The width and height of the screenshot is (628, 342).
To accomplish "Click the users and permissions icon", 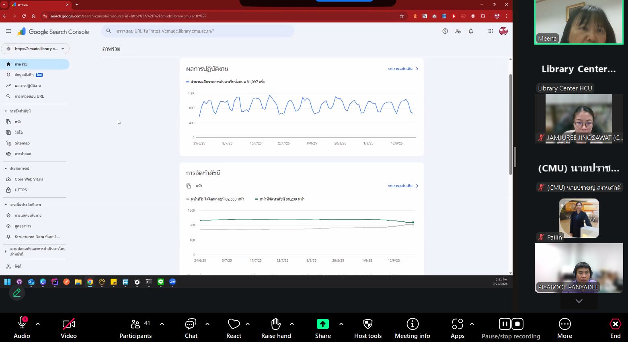I will point(458,31).
